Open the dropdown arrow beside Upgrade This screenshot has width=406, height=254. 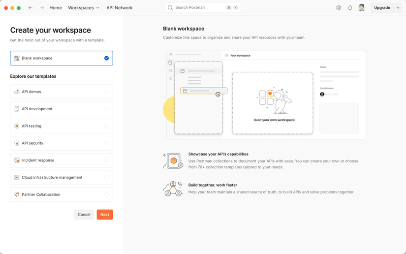coord(398,8)
